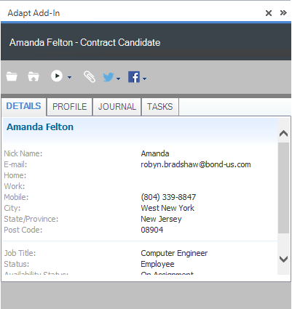Go to the TASKS tab

click(x=160, y=107)
